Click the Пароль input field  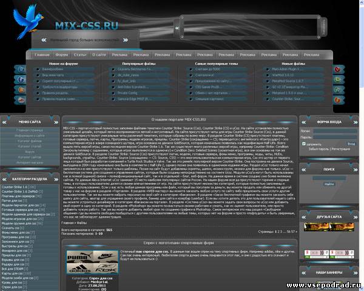point(335,137)
